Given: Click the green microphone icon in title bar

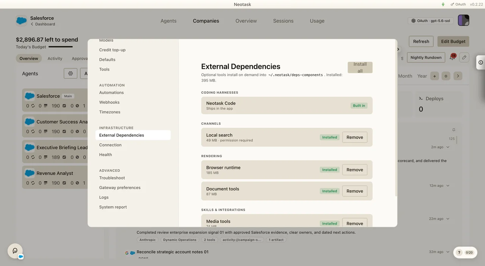Looking at the screenshot, I should [x=443, y=5].
